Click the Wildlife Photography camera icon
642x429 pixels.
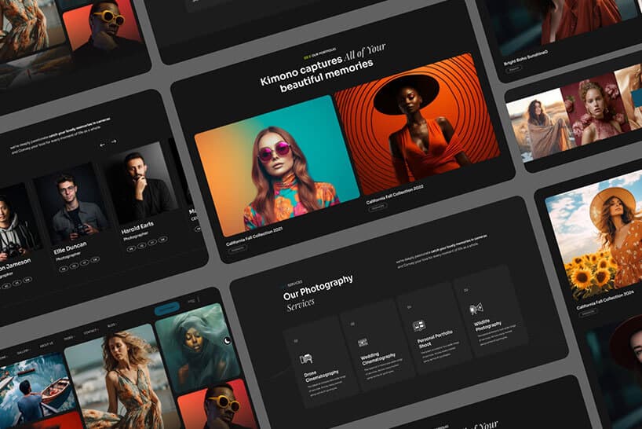pyautogui.click(x=476, y=309)
